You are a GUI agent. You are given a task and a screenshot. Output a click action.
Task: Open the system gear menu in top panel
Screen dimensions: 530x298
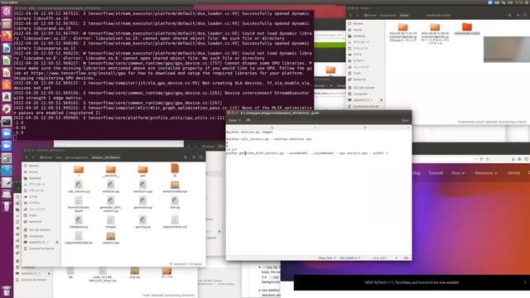coord(527,2)
